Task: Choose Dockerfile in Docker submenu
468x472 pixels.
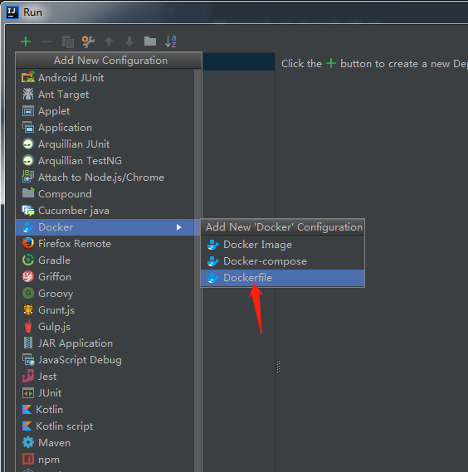Action: [282, 278]
